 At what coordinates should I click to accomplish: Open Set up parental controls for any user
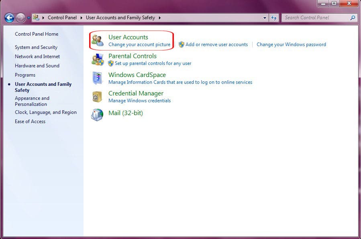pos(153,63)
